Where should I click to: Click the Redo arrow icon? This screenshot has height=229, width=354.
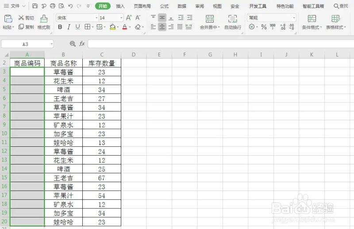point(79,6)
